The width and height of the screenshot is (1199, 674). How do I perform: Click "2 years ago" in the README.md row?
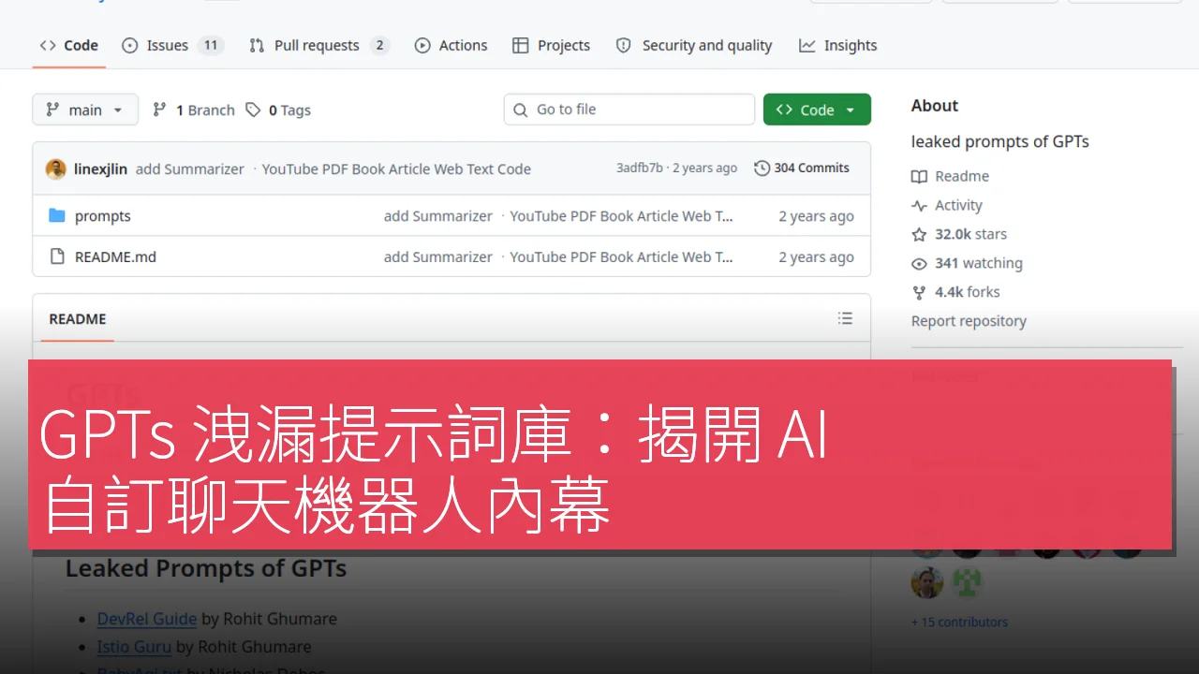[816, 257]
